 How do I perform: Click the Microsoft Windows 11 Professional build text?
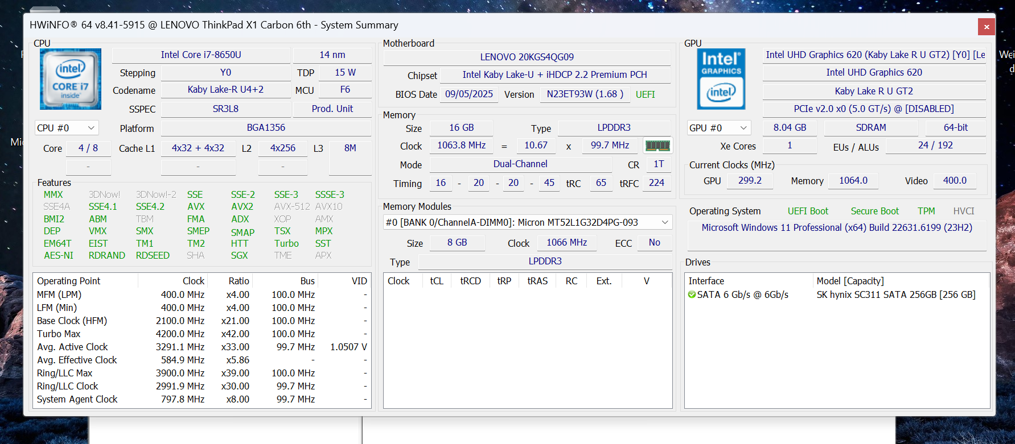[837, 228]
